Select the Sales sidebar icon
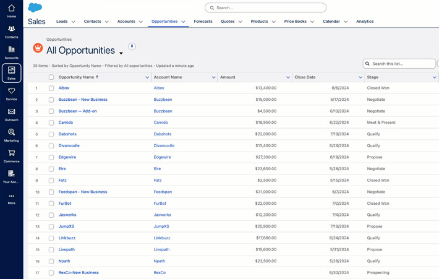This screenshot has width=439, height=279. click(x=12, y=73)
